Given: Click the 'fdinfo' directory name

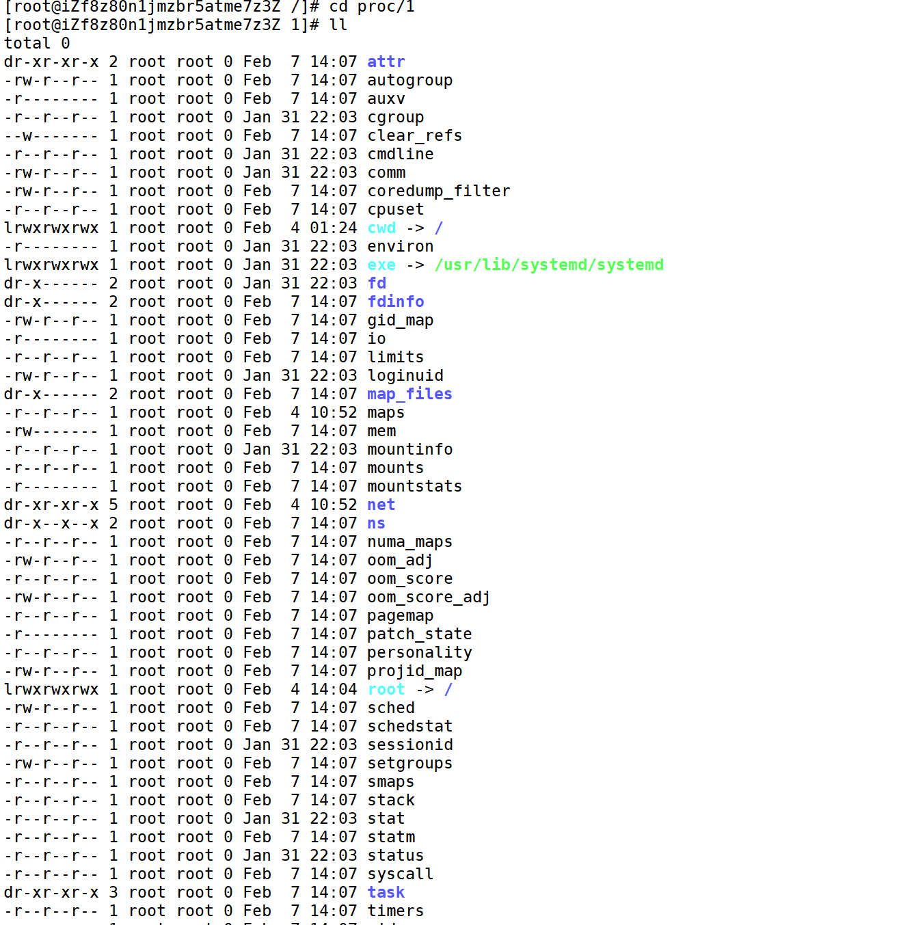Looking at the screenshot, I should coord(396,301).
